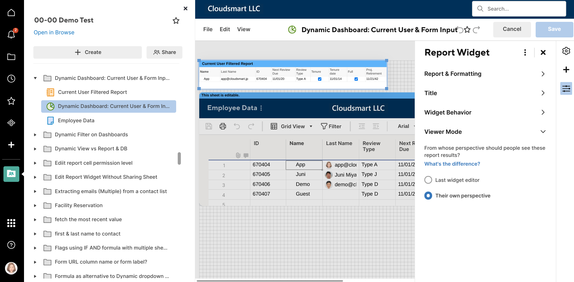Toggle the Full checkbox in report widget

(356, 79)
